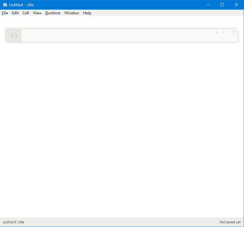Click the notebook app icon in title bar
This screenshot has width=244, height=227.
click(5, 5)
